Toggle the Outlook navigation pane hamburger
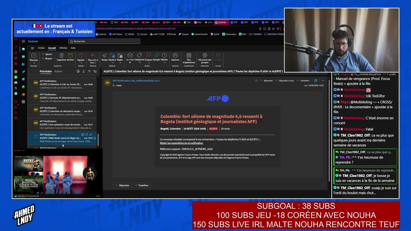The height and width of the screenshot is (231, 411). (32, 48)
